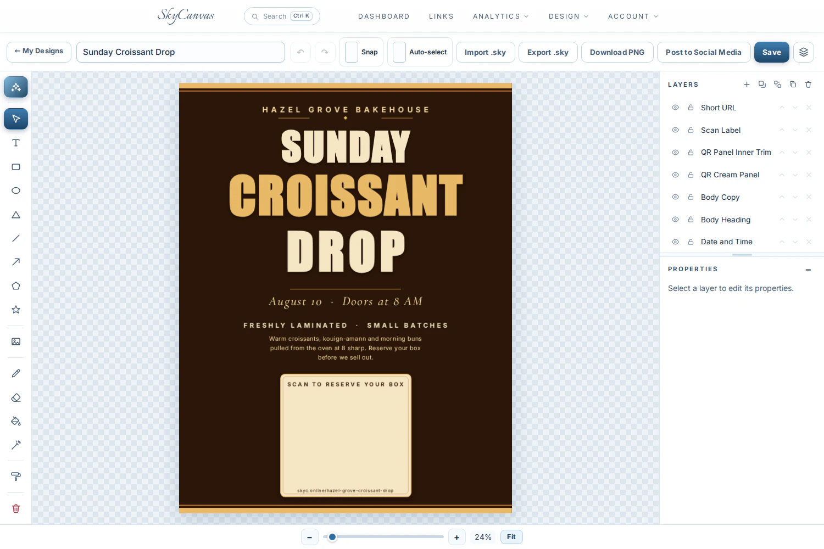
Task: Select the Arrow drawing tool
Action: [x=16, y=262]
